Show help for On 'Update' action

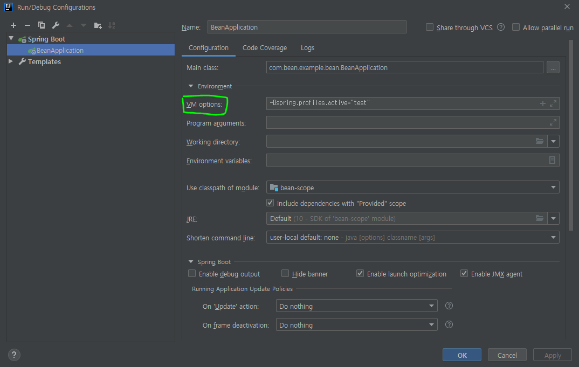pyautogui.click(x=449, y=306)
